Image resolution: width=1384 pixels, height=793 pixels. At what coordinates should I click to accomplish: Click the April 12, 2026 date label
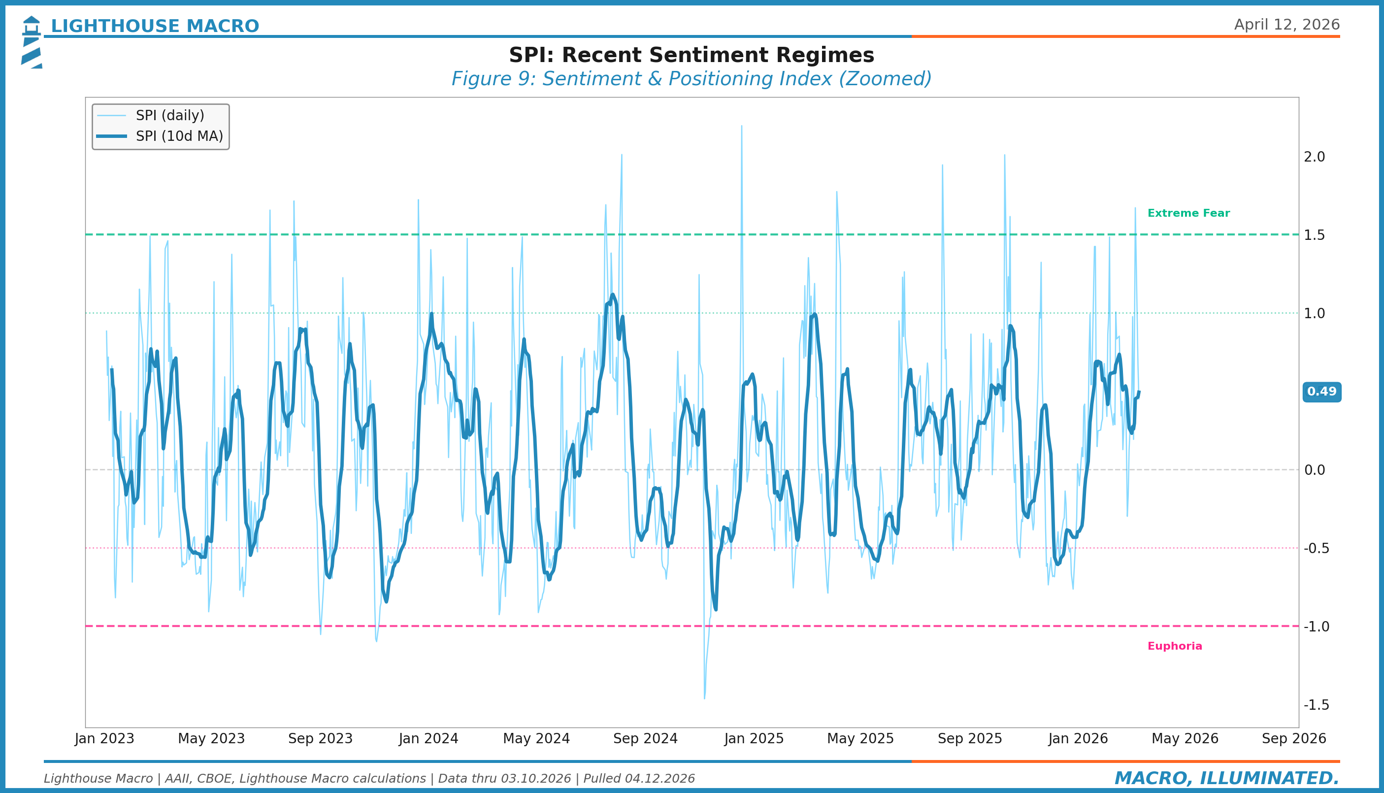tap(1286, 25)
